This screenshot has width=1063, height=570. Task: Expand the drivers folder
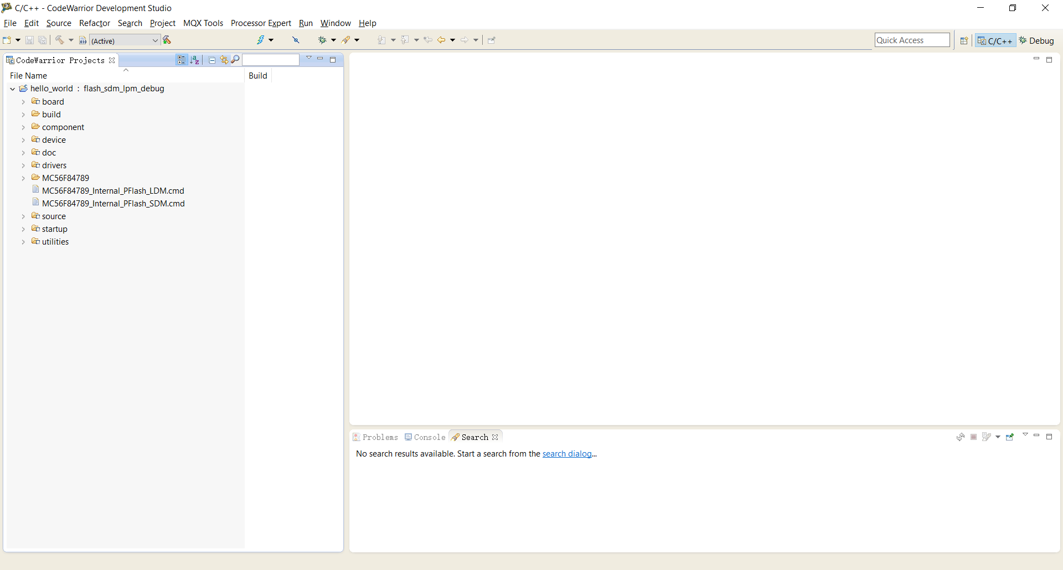23,165
